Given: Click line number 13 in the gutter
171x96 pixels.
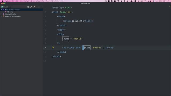Looking at the screenshot, I should click(45, 61).
